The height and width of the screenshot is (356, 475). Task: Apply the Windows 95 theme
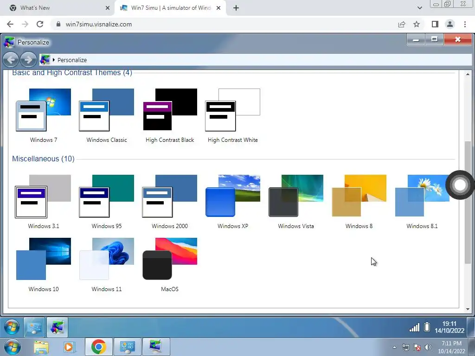pos(107,202)
